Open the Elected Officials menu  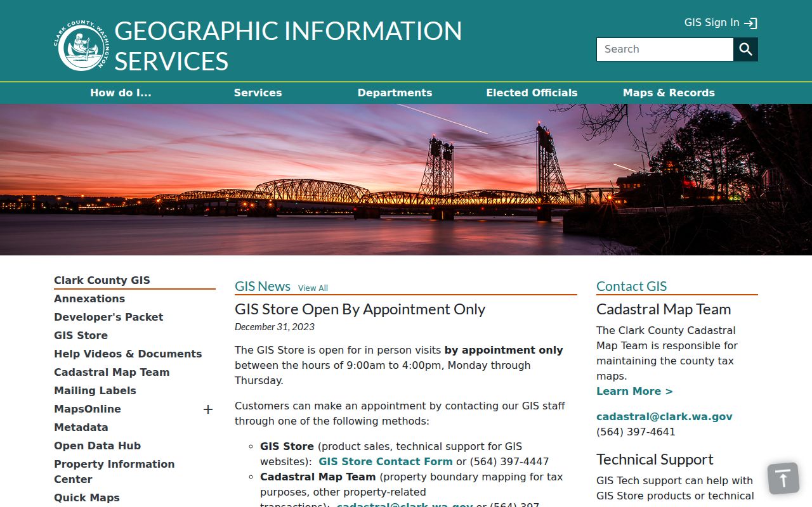tap(532, 93)
